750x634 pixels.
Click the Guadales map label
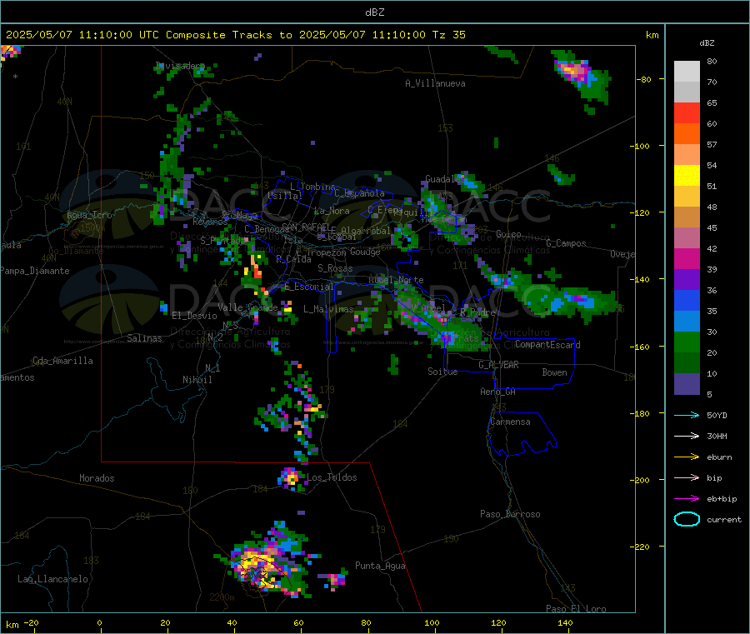(443, 179)
